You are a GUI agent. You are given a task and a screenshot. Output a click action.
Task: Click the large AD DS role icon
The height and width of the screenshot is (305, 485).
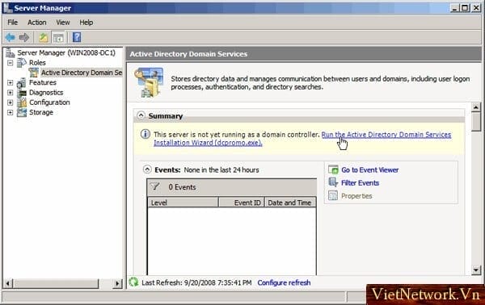(149, 82)
